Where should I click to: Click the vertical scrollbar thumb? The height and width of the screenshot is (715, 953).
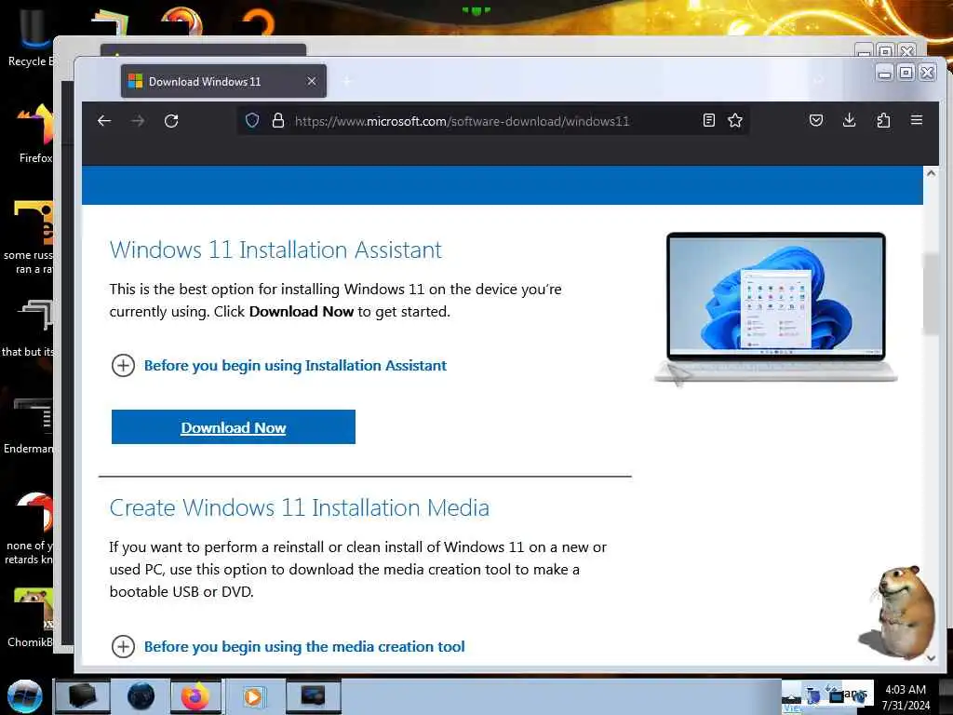pyautogui.click(x=931, y=293)
